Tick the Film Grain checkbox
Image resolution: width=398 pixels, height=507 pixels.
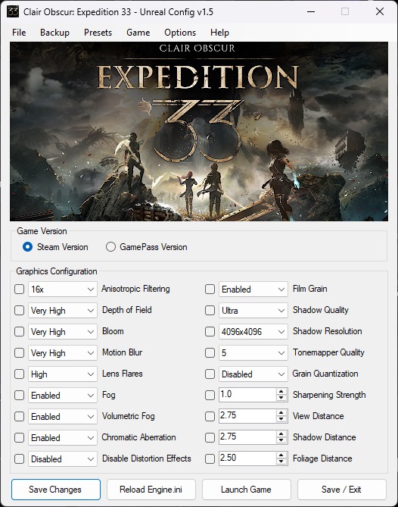tap(210, 289)
